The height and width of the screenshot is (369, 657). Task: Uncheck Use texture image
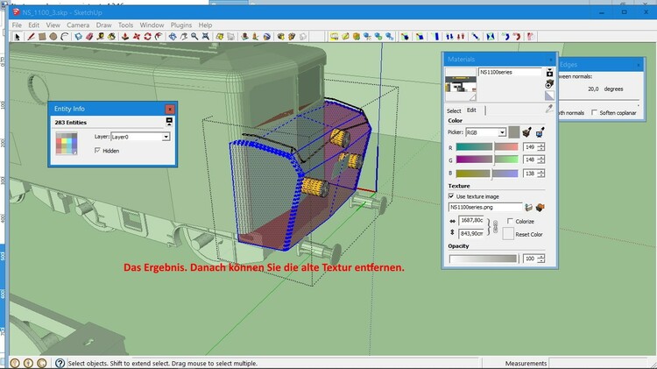click(x=451, y=196)
